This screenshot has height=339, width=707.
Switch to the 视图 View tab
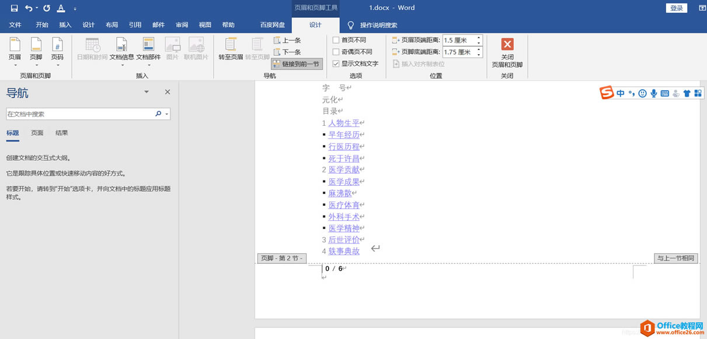pos(205,25)
